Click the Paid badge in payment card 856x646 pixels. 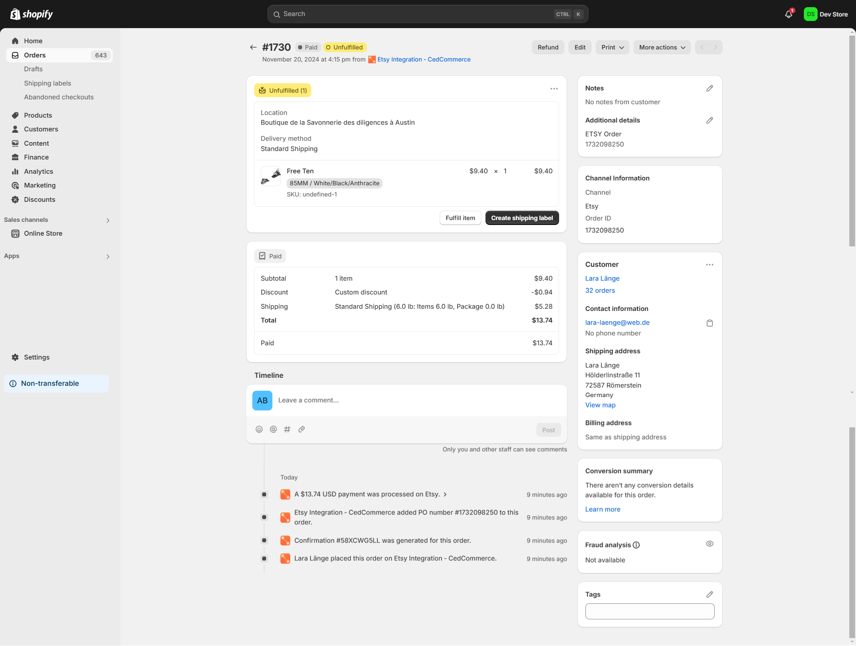pos(270,256)
